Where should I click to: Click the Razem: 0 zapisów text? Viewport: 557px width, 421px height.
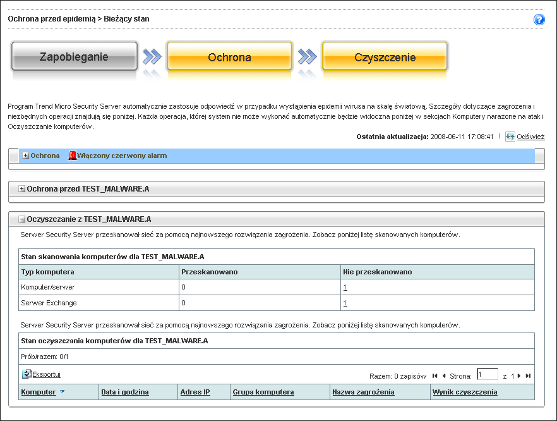coord(398,376)
